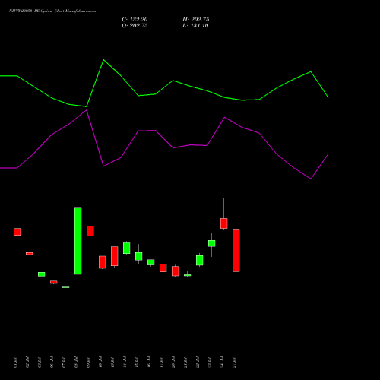380x380 pixels.
Task: Click the red candle above 09 Jul
Action: [90, 231]
